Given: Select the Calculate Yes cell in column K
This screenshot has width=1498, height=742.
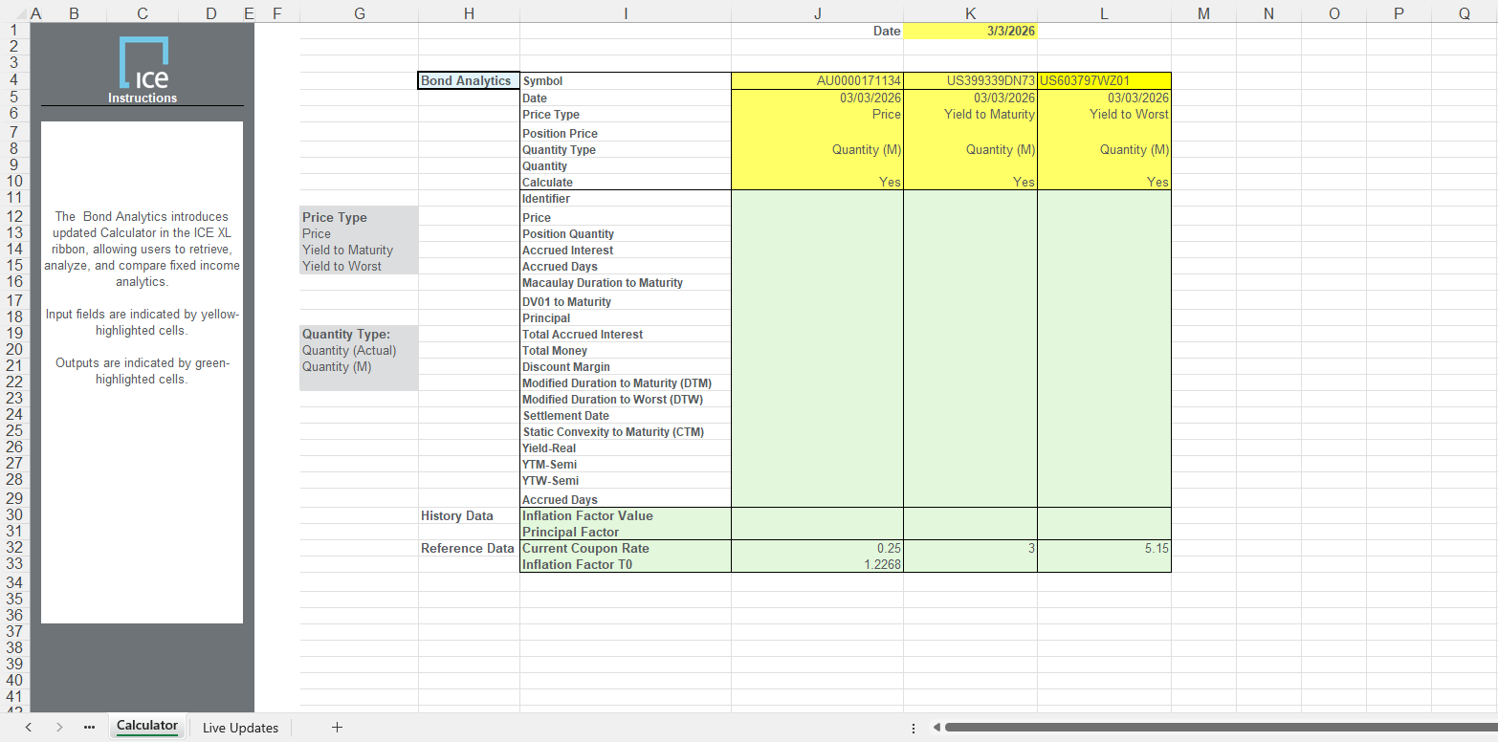Looking at the screenshot, I should pyautogui.click(x=970, y=182).
